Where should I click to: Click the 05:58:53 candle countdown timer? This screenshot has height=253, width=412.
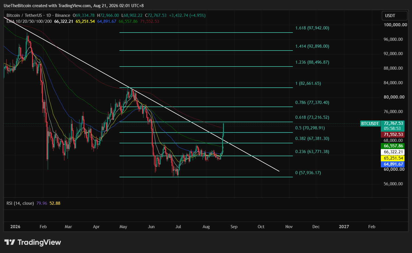392,128
